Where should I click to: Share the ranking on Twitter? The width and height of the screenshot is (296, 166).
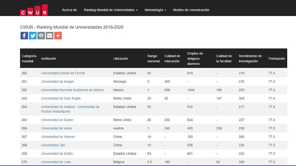click(x=32, y=35)
